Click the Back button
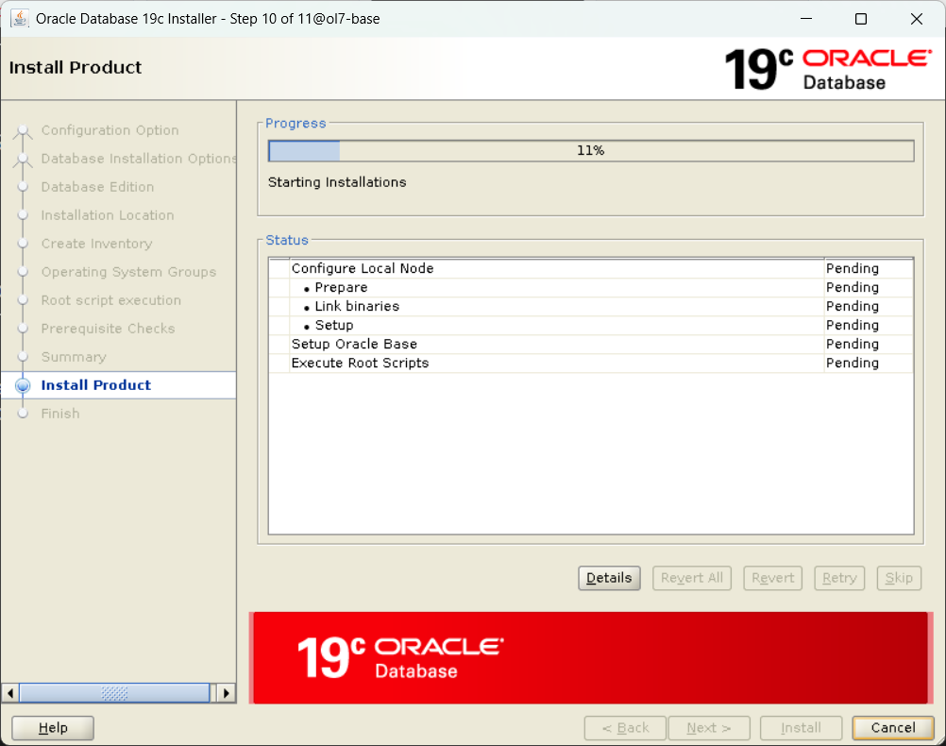 point(625,727)
